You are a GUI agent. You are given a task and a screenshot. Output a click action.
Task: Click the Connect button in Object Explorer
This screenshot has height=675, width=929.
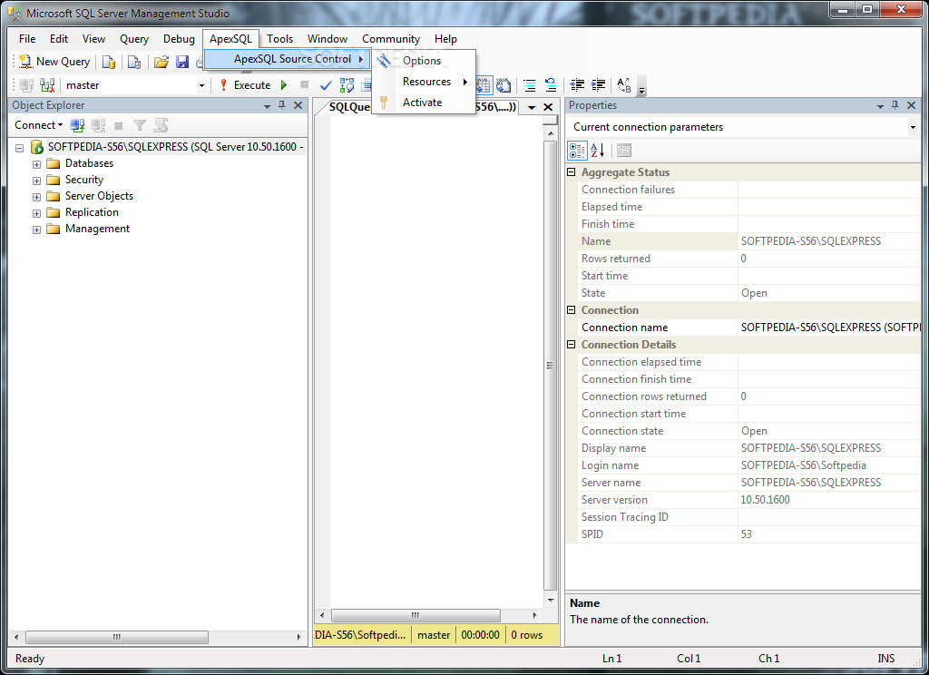point(38,125)
